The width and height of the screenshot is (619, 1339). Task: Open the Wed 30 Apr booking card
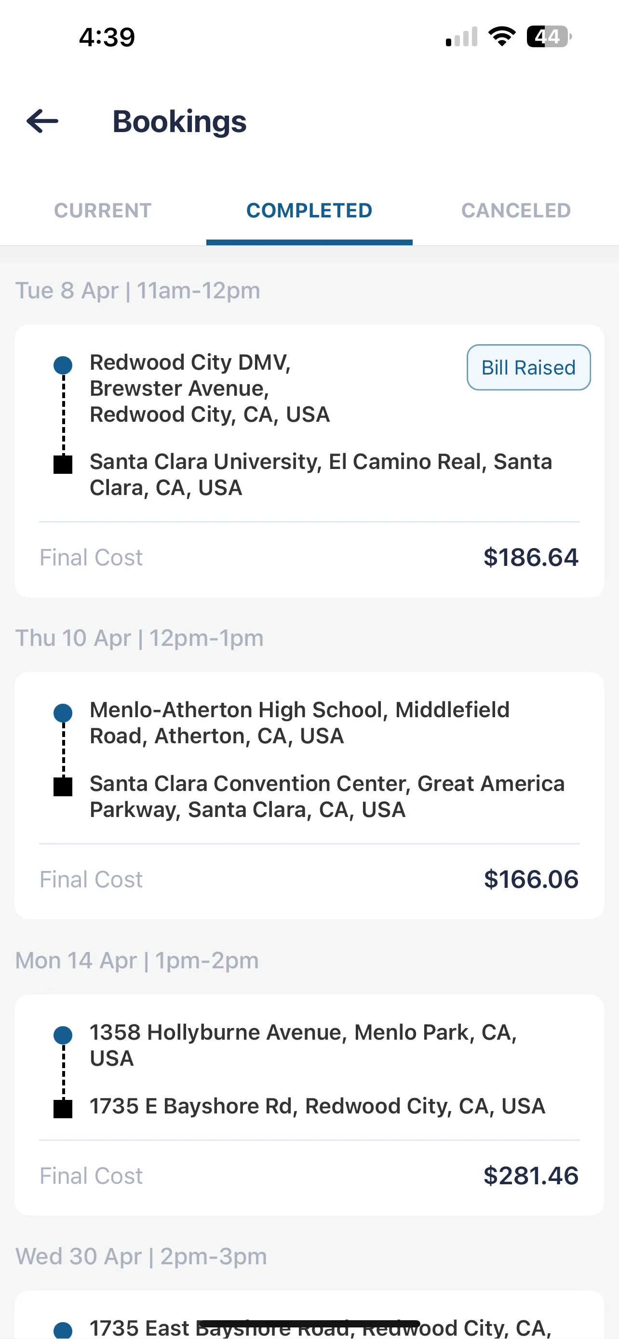309,1314
